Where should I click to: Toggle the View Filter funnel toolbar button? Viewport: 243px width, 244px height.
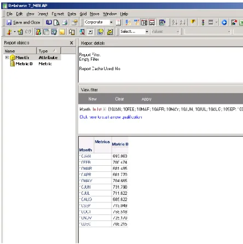click(x=54, y=32)
